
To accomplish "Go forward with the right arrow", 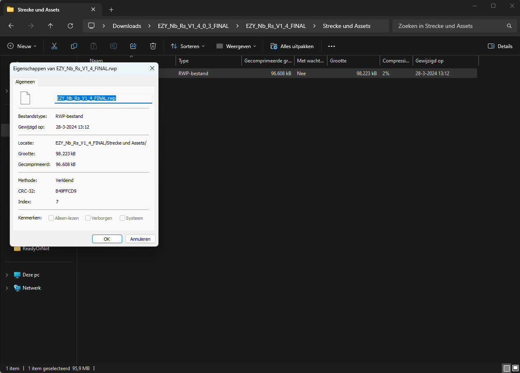I will click(31, 26).
